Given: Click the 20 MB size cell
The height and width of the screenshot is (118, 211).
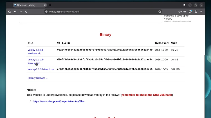Looking at the screenshot, I should tap(174, 60).
